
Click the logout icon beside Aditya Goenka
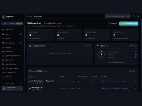tap(21, 88)
